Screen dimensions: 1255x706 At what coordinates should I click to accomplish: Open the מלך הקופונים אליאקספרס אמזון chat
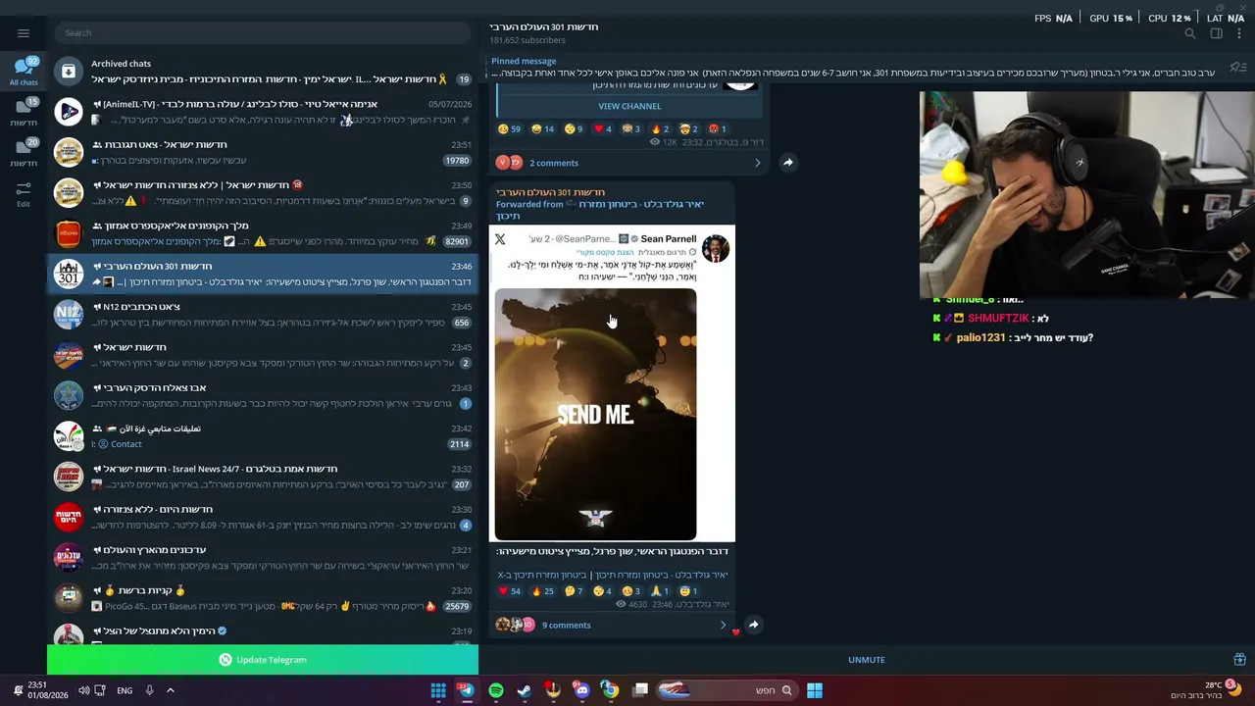(263, 233)
